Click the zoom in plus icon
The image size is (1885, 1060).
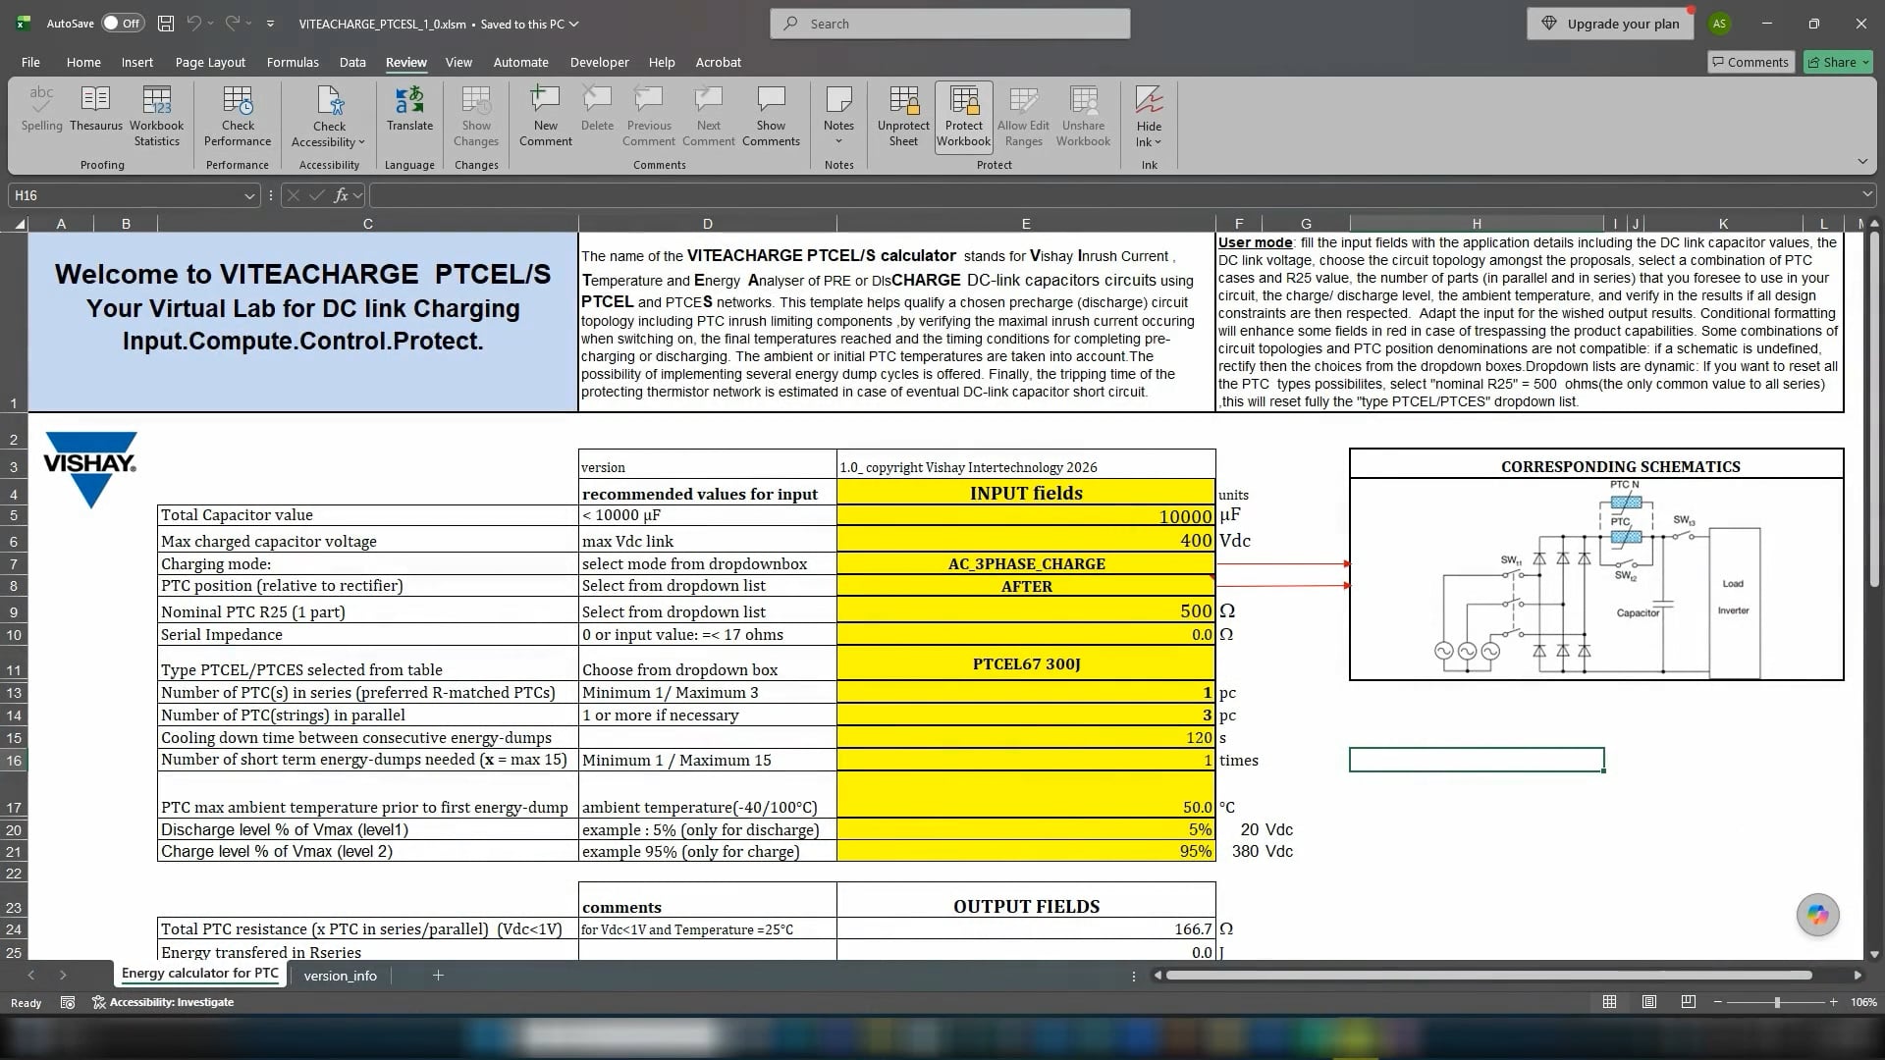[1833, 1002]
